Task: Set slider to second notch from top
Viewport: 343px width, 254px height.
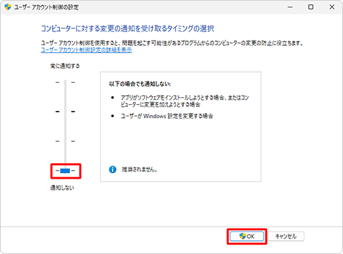Action: tap(65, 112)
